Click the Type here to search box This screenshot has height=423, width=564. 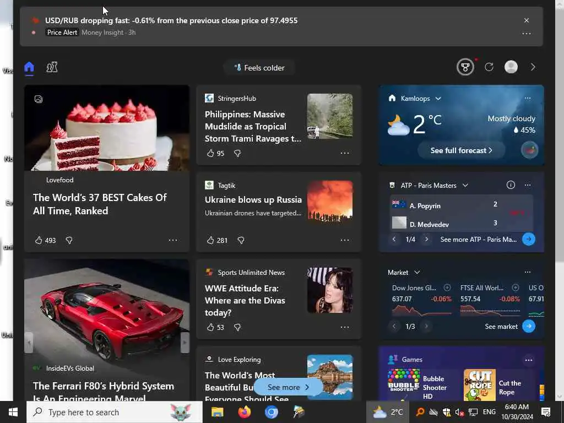(x=115, y=412)
